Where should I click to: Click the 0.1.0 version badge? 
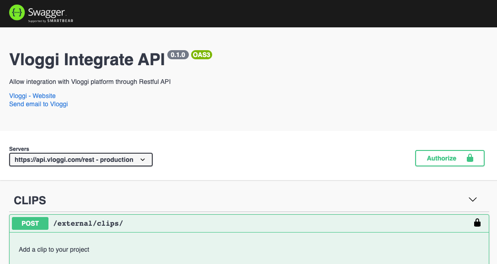178,55
